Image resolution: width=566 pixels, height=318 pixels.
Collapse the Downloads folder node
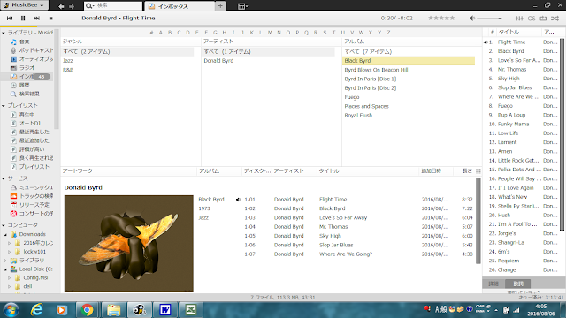pyautogui.click(x=6, y=235)
